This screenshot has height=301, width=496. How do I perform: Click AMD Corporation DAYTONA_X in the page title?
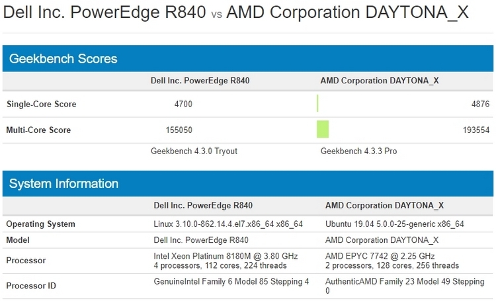pos(347,14)
